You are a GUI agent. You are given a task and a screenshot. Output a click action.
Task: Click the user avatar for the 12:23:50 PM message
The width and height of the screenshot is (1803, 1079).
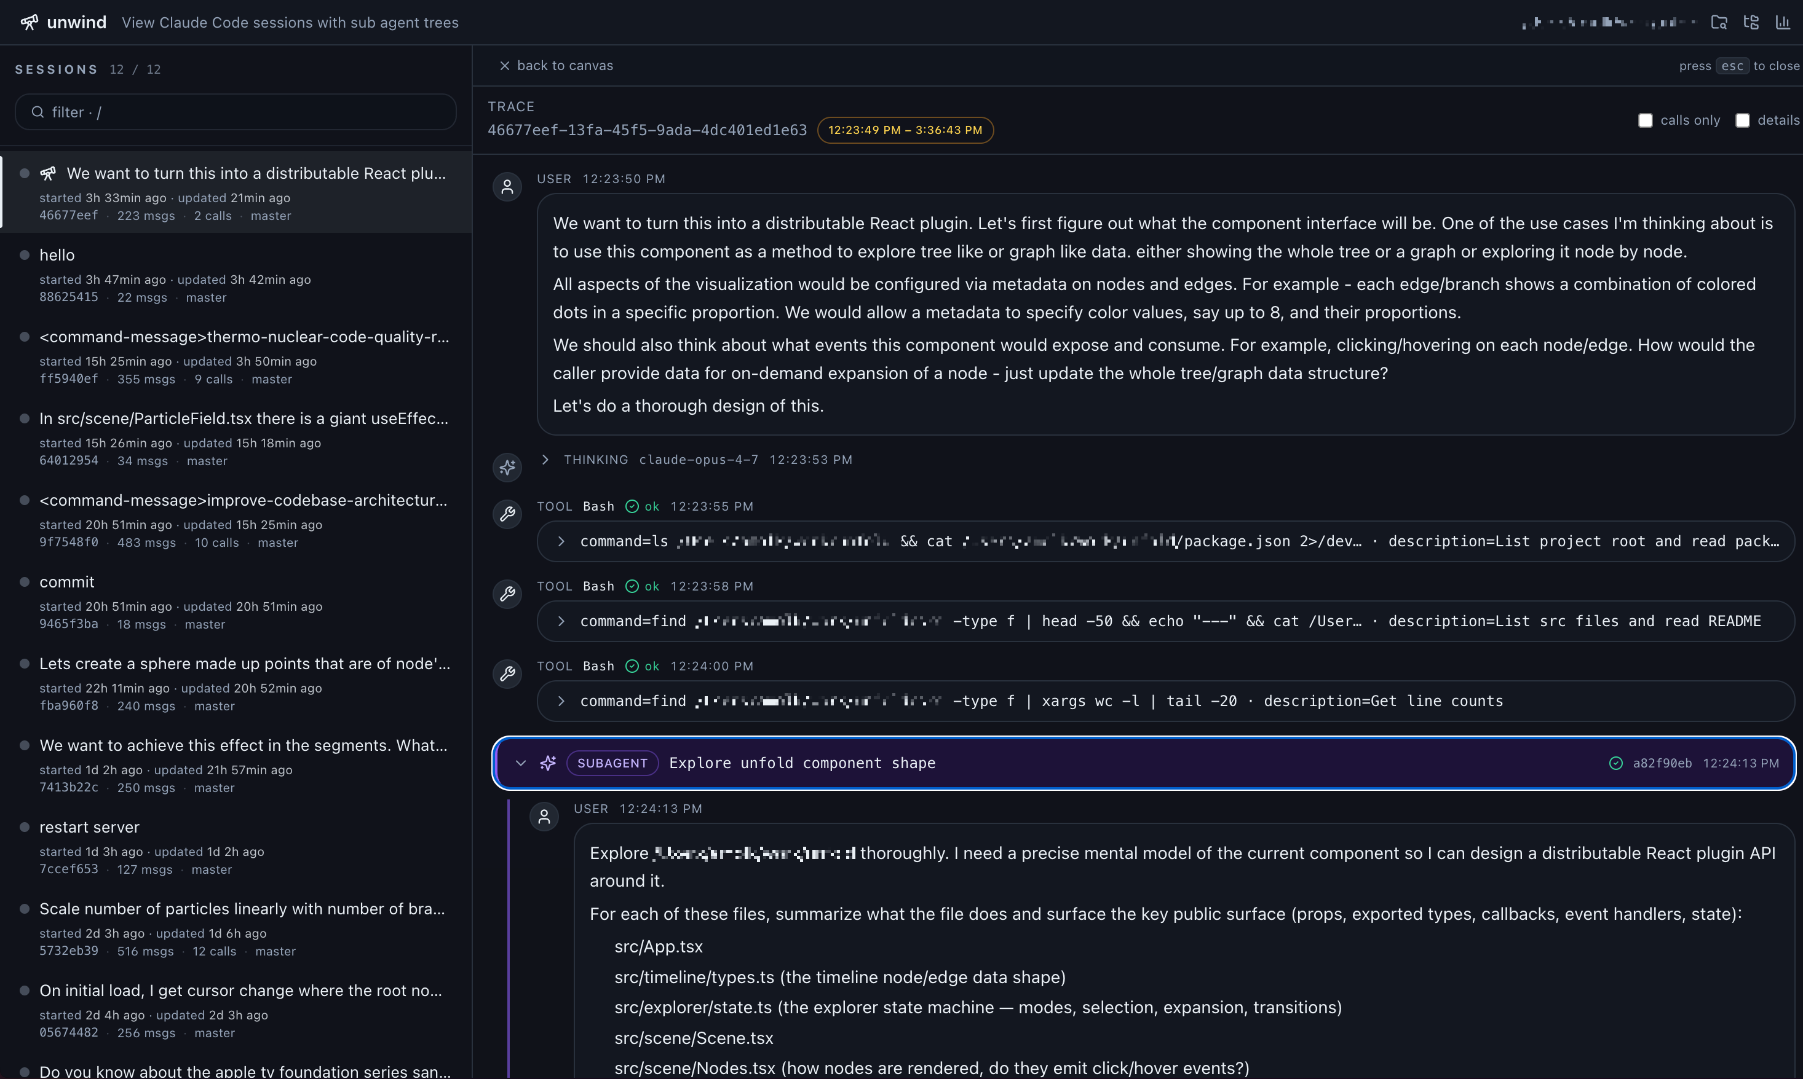coord(507,187)
